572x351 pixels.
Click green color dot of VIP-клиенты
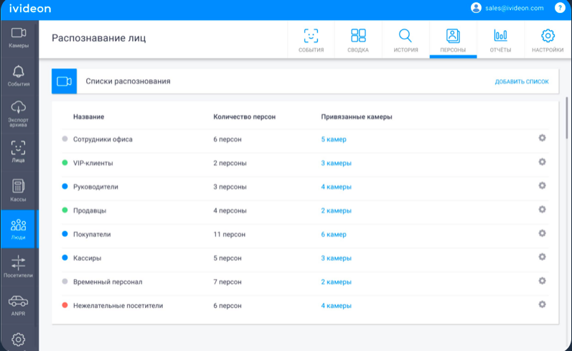click(65, 163)
